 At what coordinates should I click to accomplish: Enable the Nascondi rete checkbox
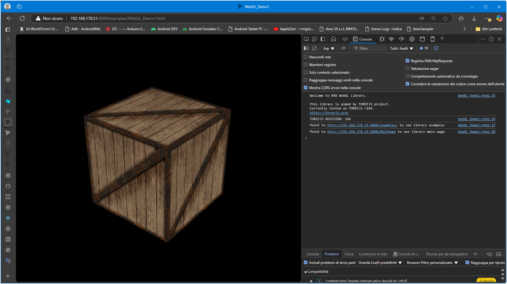point(306,57)
